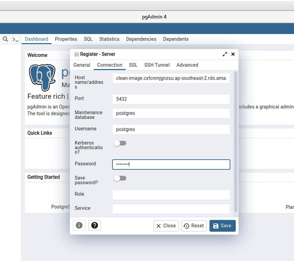This screenshot has height=261, width=294.
Task: Select the SSH Tunnel tab
Action: (157, 65)
